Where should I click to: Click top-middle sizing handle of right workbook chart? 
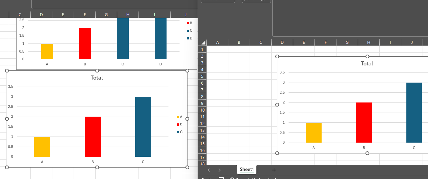click(367, 56)
